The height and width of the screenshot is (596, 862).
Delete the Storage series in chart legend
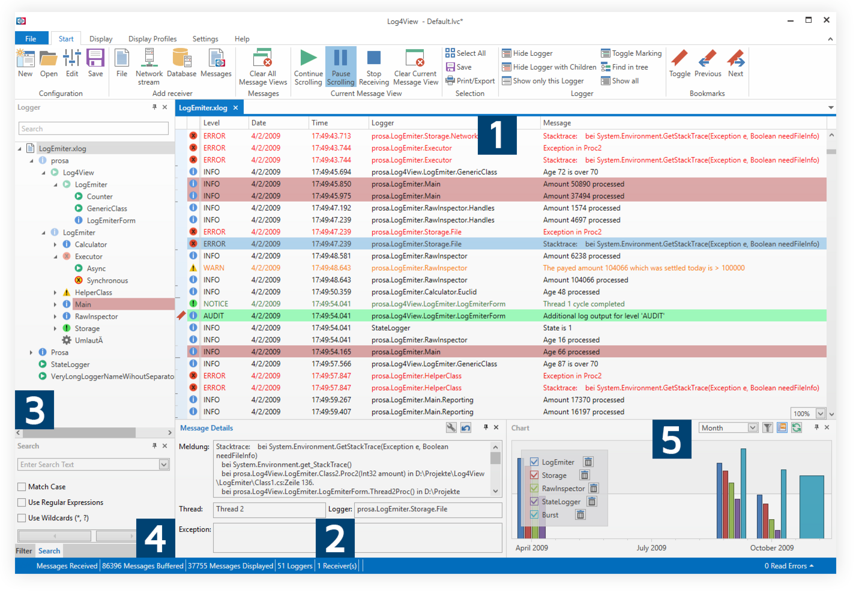[584, 475]
